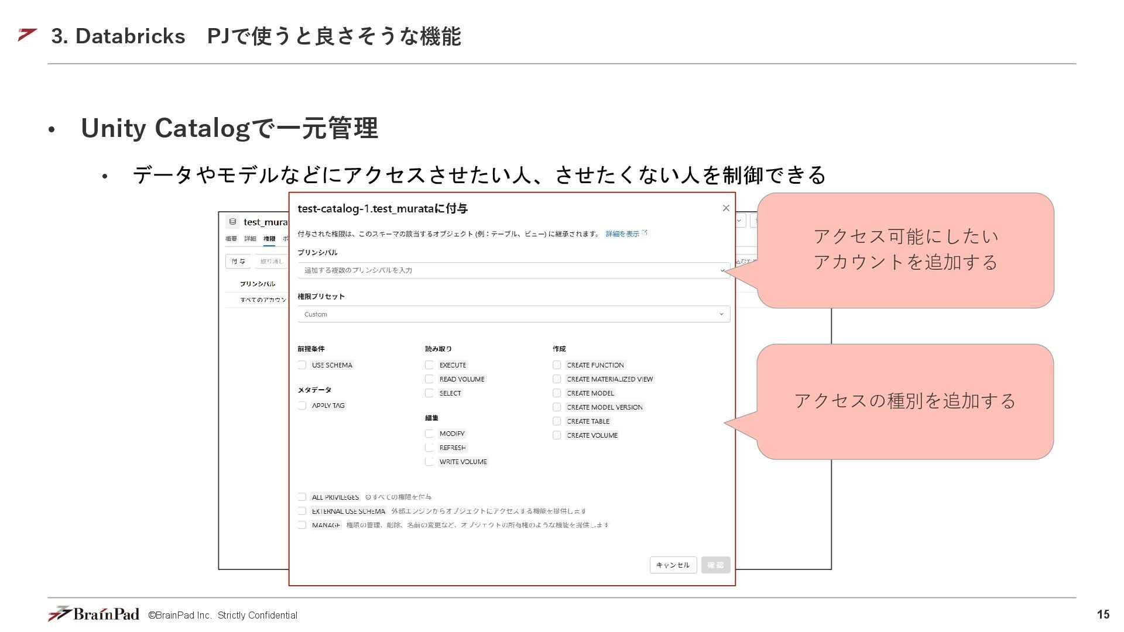Enable the USE SCHEMA checkbox
1124x632 pixels.
pyautogui.click(x=302, y=365)
